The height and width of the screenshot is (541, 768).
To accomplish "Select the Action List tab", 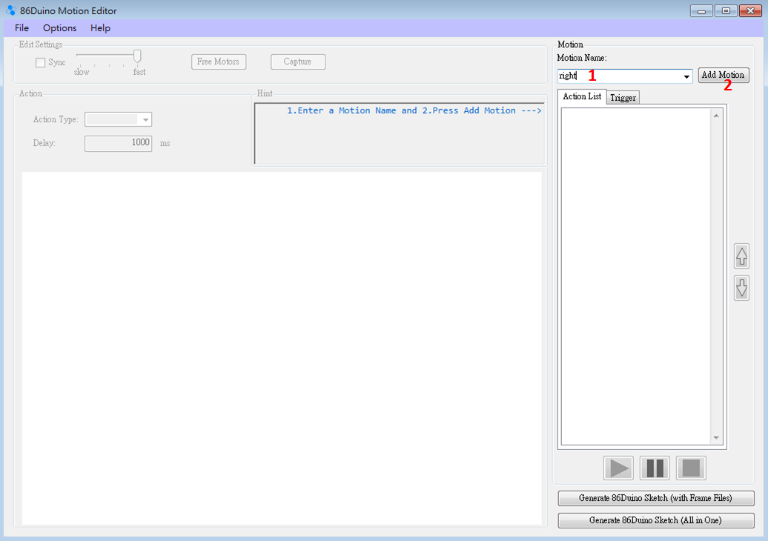I will (x=582, y=96).
